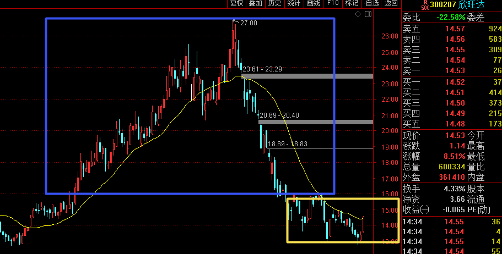Click 现价 value 14.53

coord(455,135)
